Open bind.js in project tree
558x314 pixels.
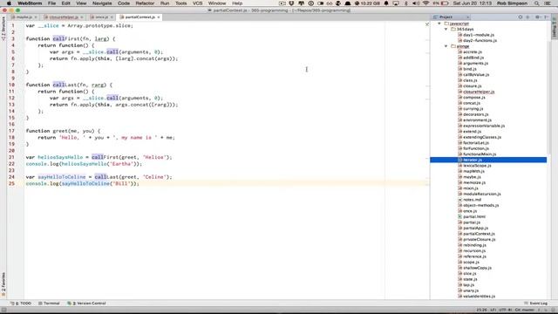tap(469, 69)
